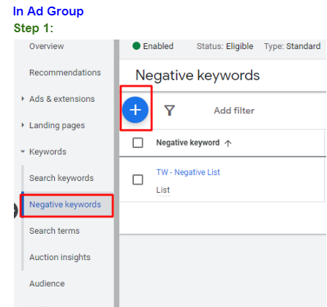Go to Audience page
This screenshot has width=327, height=307.
coord(47,284)
